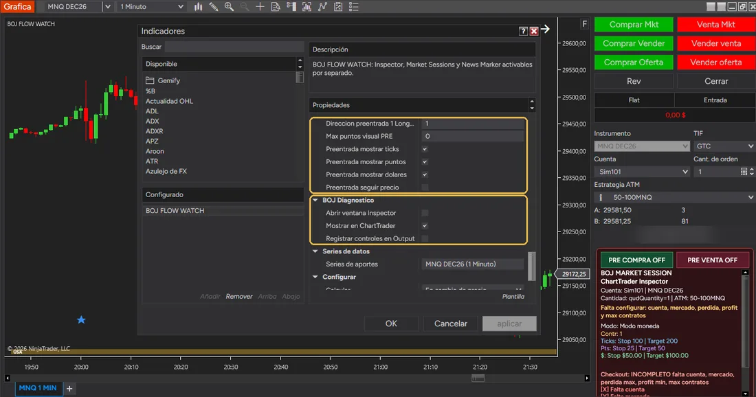Viewport: 756px width, 397px height.
Task: Open the indicators toolbar icon
Action: 307,7
